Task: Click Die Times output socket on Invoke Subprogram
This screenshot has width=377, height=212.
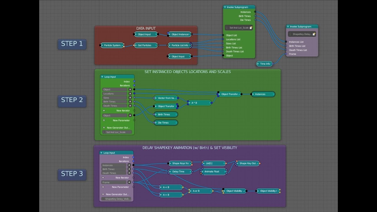Action: [255, 20]
